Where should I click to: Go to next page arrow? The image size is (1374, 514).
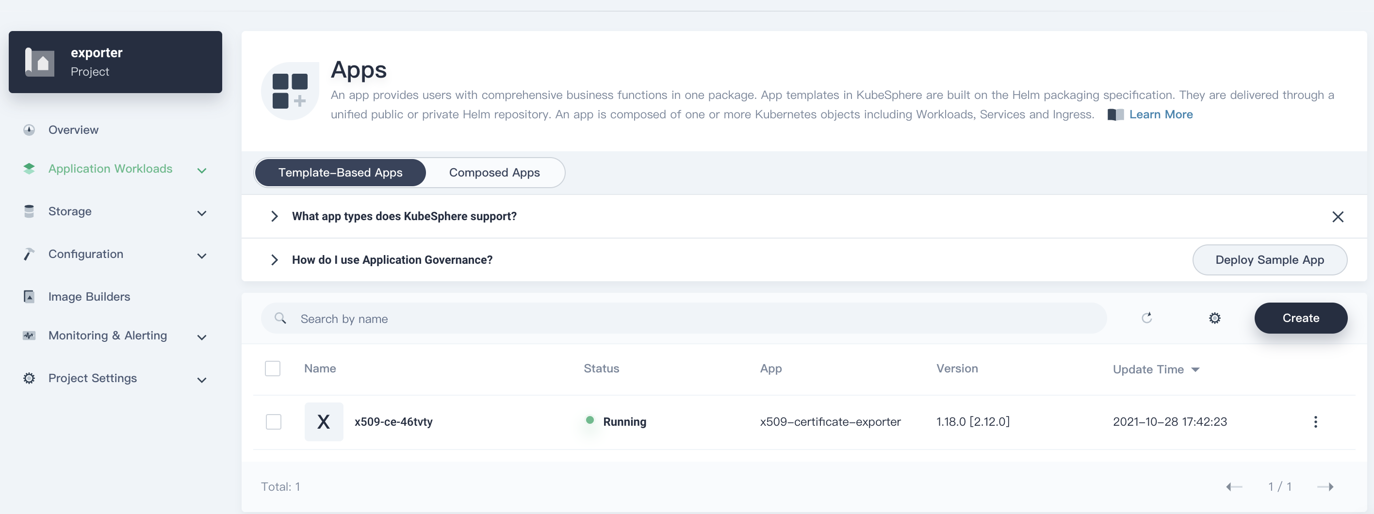tap(1325, 486)
